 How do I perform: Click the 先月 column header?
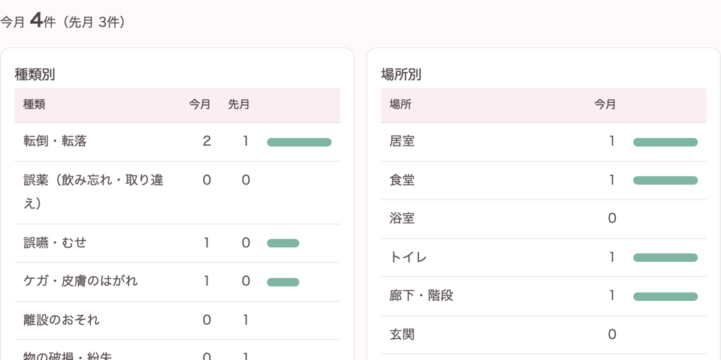click(239, 105)
